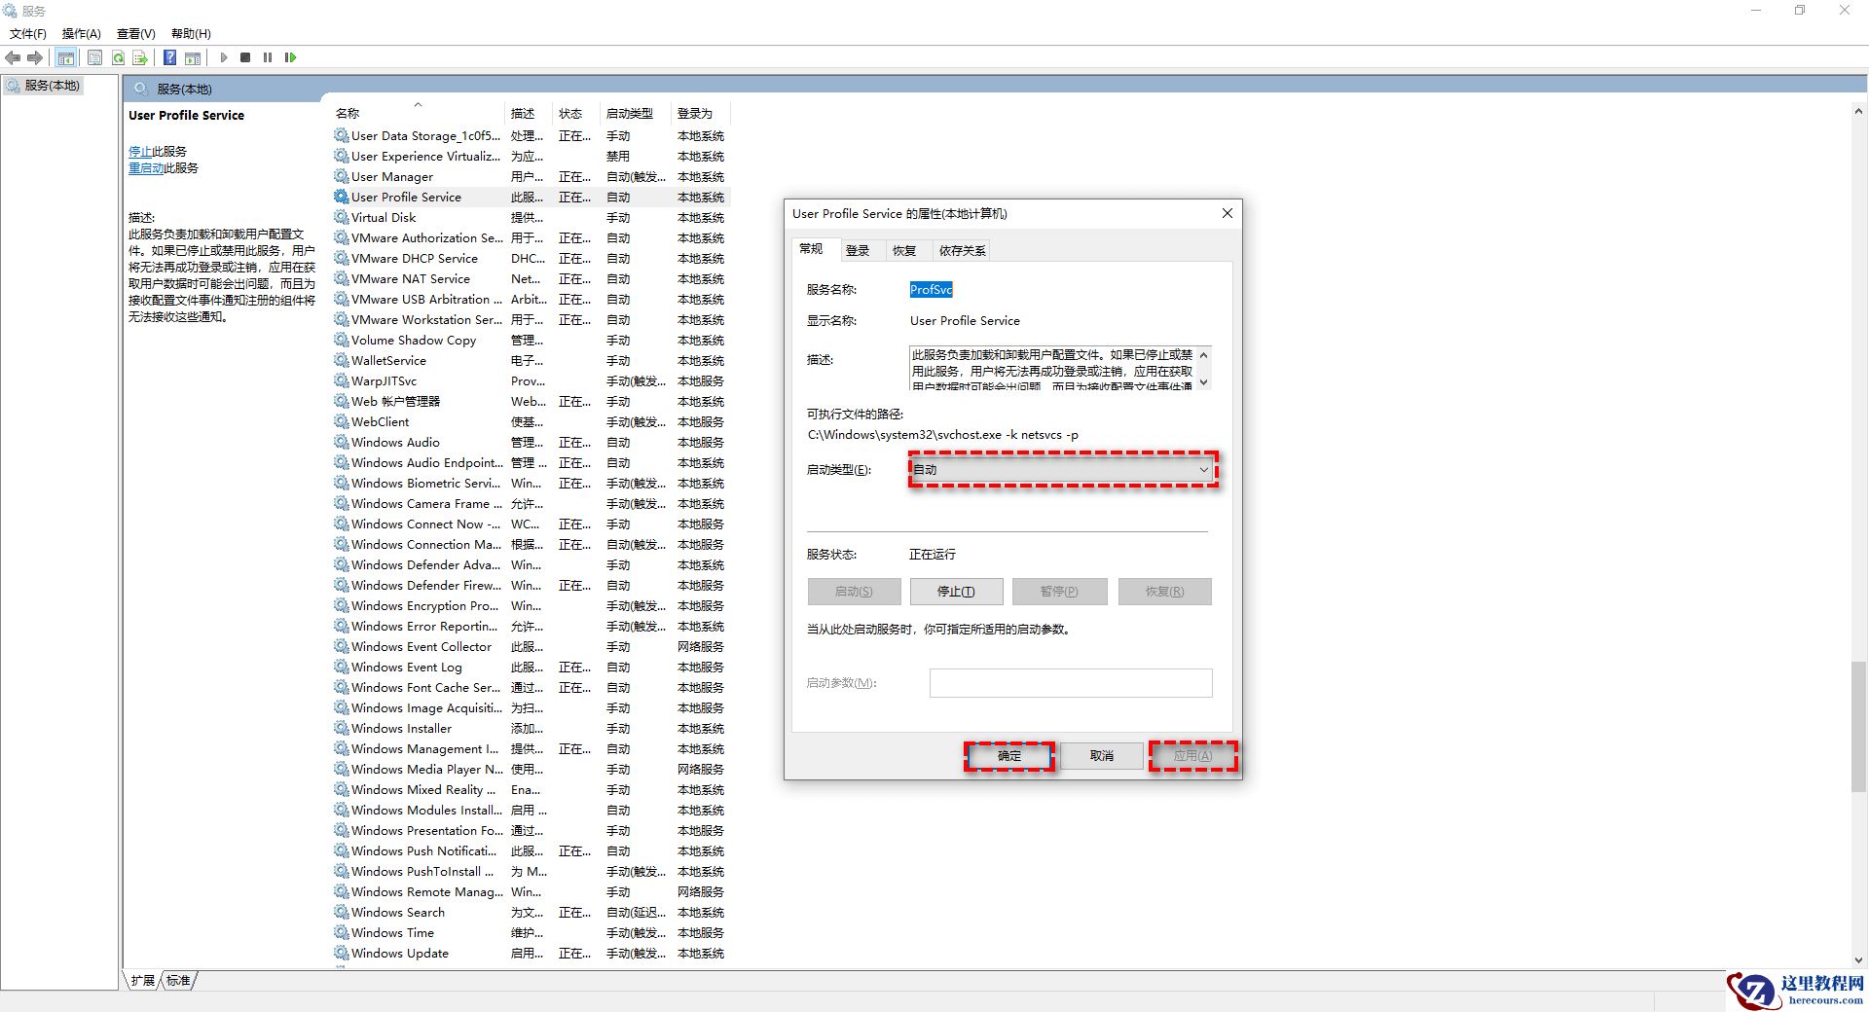Select the Web 帐户管理器 service row
The image size is (1869, 1012).
point(531,402)
